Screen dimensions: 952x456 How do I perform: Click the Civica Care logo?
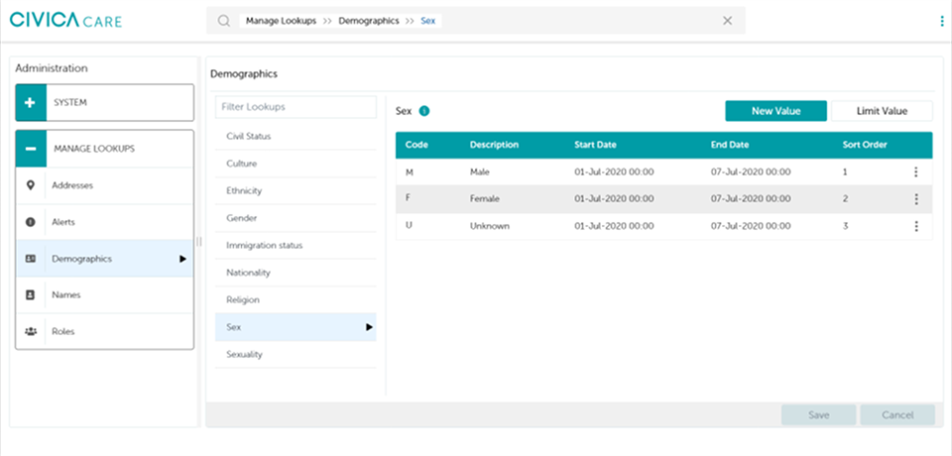tap(65, 21)
